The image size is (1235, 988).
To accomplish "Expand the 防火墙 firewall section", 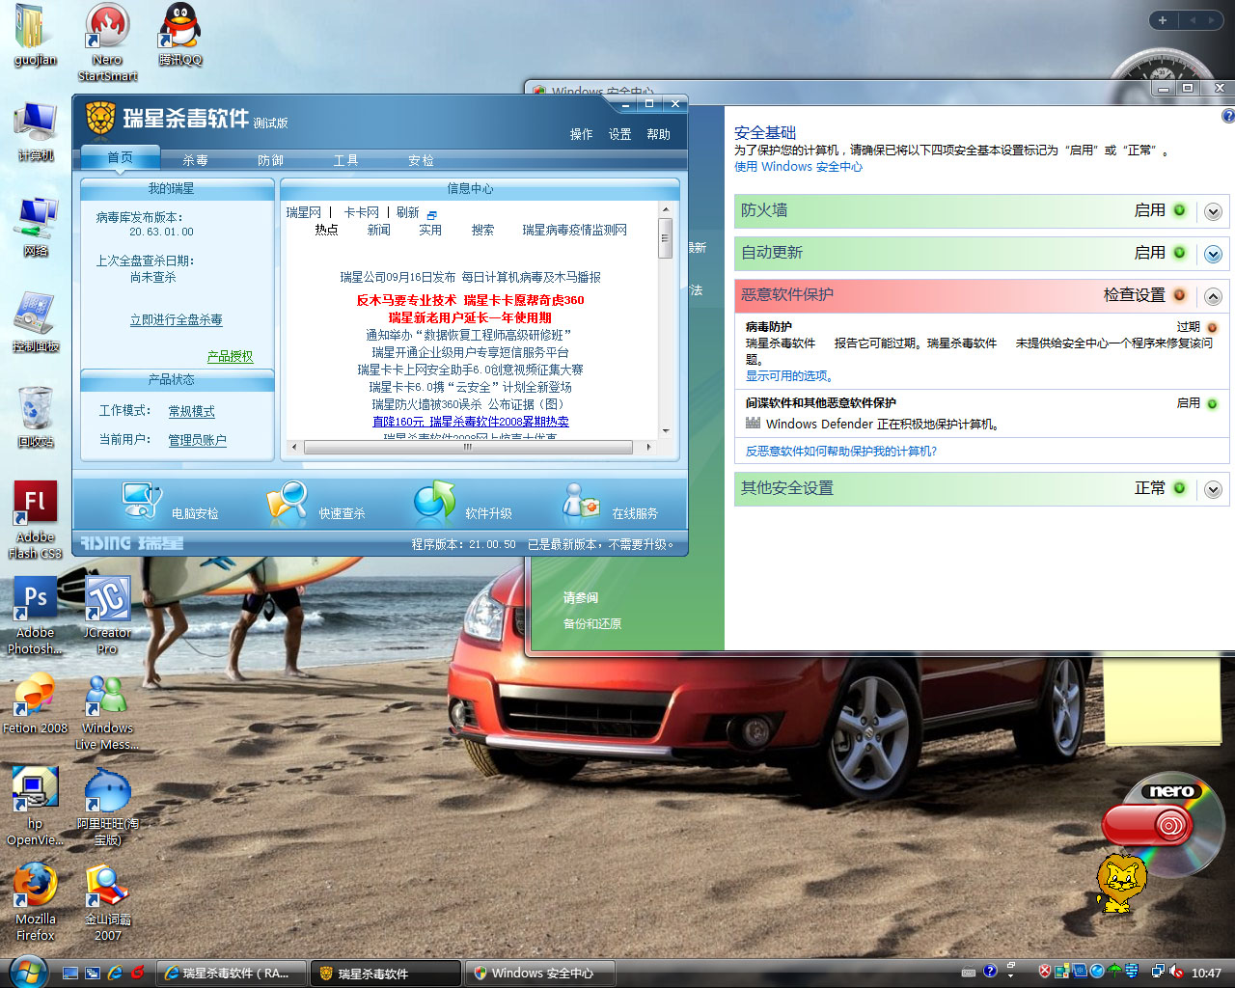I will pos(1213,211).
